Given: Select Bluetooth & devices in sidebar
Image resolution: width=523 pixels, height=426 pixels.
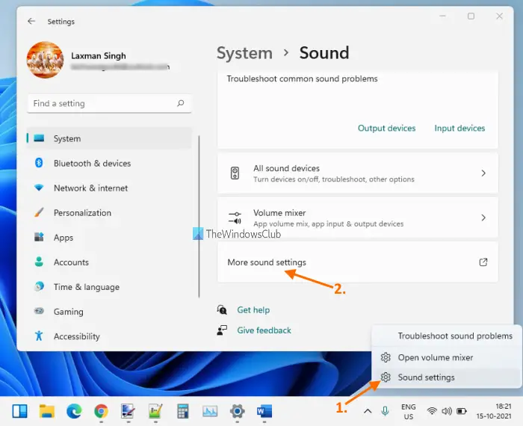Looking at the screenshot, I should [x=92, y=164].
